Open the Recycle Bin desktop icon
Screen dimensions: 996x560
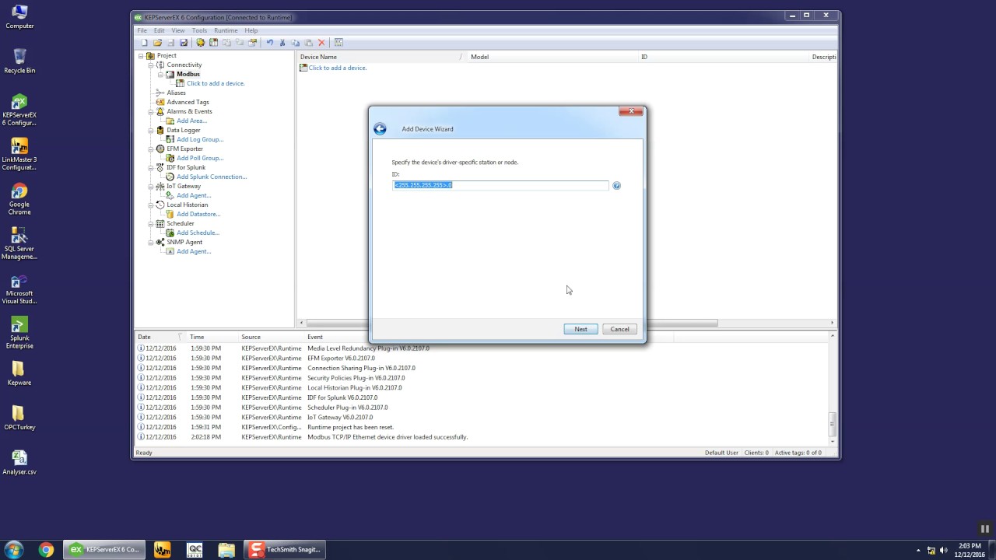click(19, 61)
